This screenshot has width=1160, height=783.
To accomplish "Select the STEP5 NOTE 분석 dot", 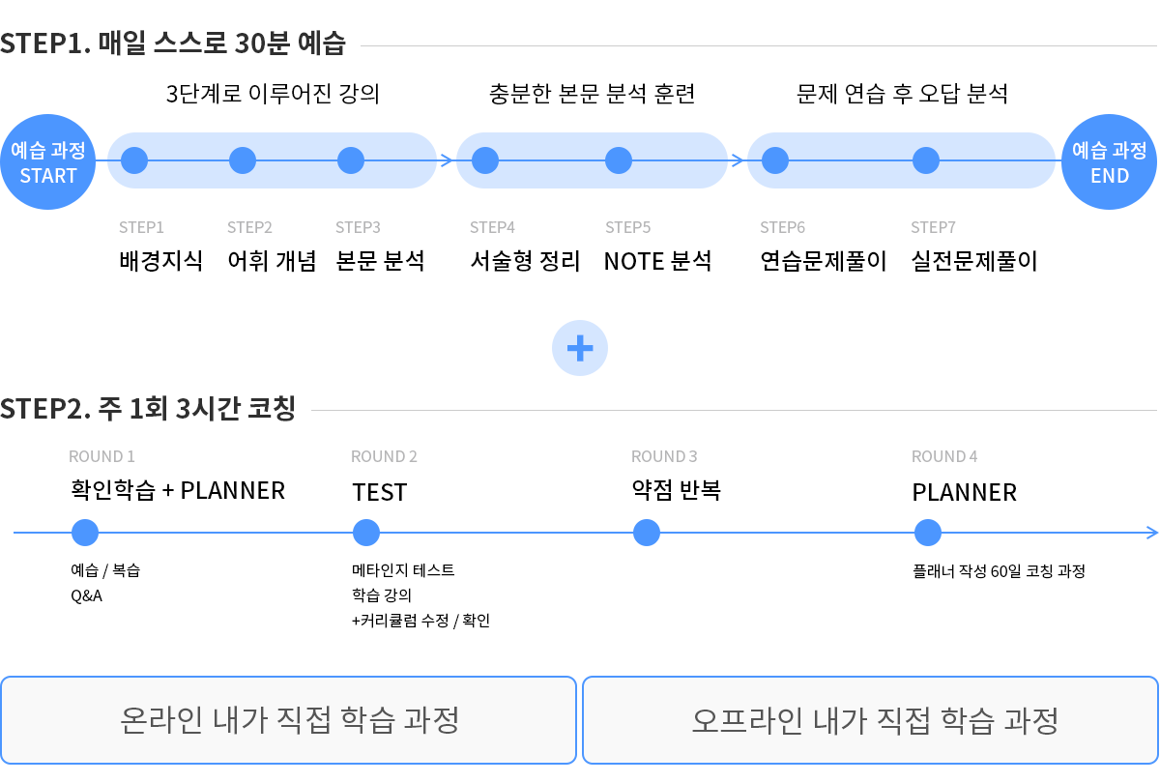I will point(619,160).
